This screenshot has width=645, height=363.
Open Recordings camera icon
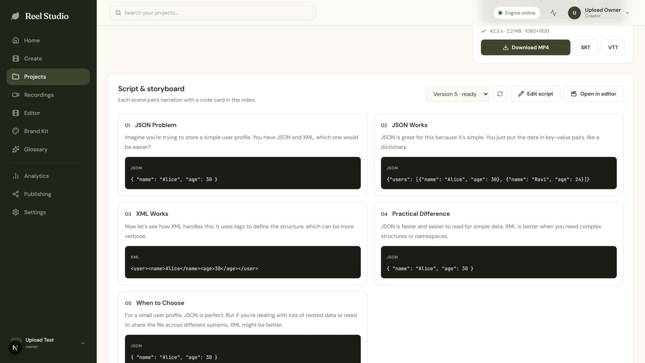click(16, 95)
